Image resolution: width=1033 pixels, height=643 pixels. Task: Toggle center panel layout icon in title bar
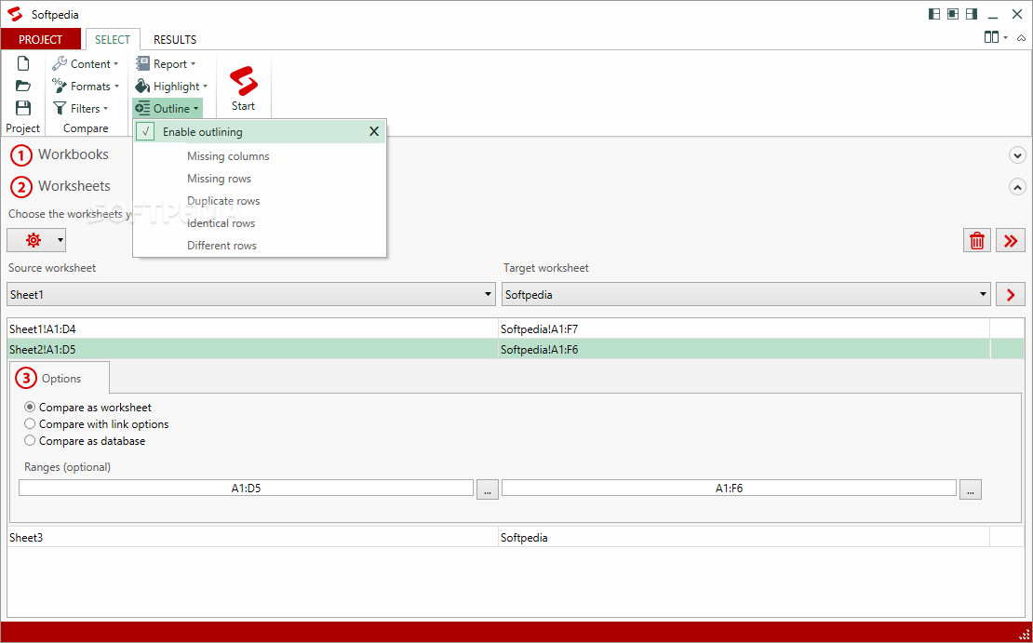pos(953,14)
